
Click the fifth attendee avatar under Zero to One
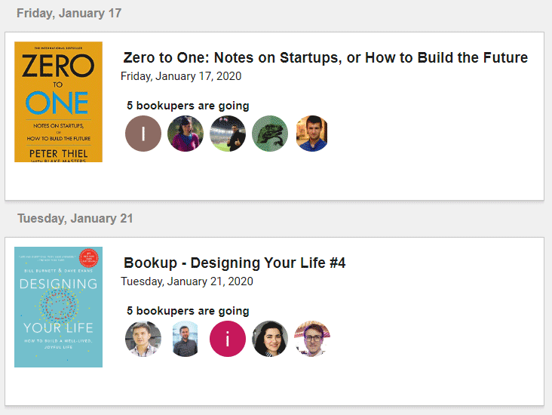(312, 134)
